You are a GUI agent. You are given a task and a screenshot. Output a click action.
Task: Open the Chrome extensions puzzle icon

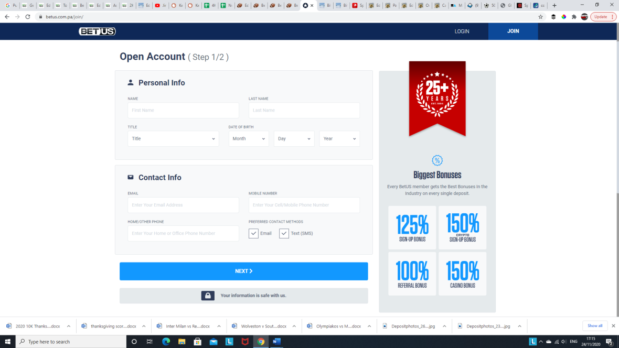click(574, 17)
